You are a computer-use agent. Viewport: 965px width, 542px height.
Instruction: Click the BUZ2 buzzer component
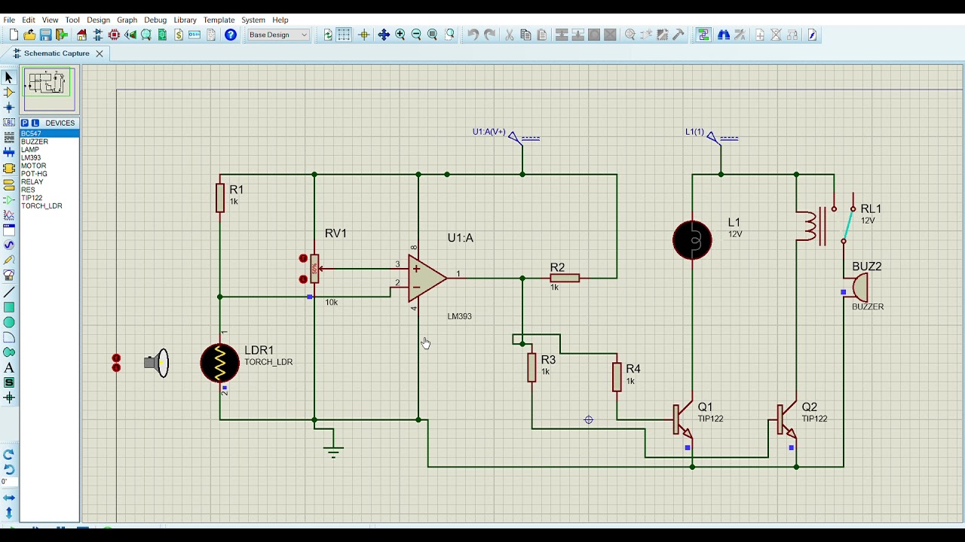pos(860,288)
